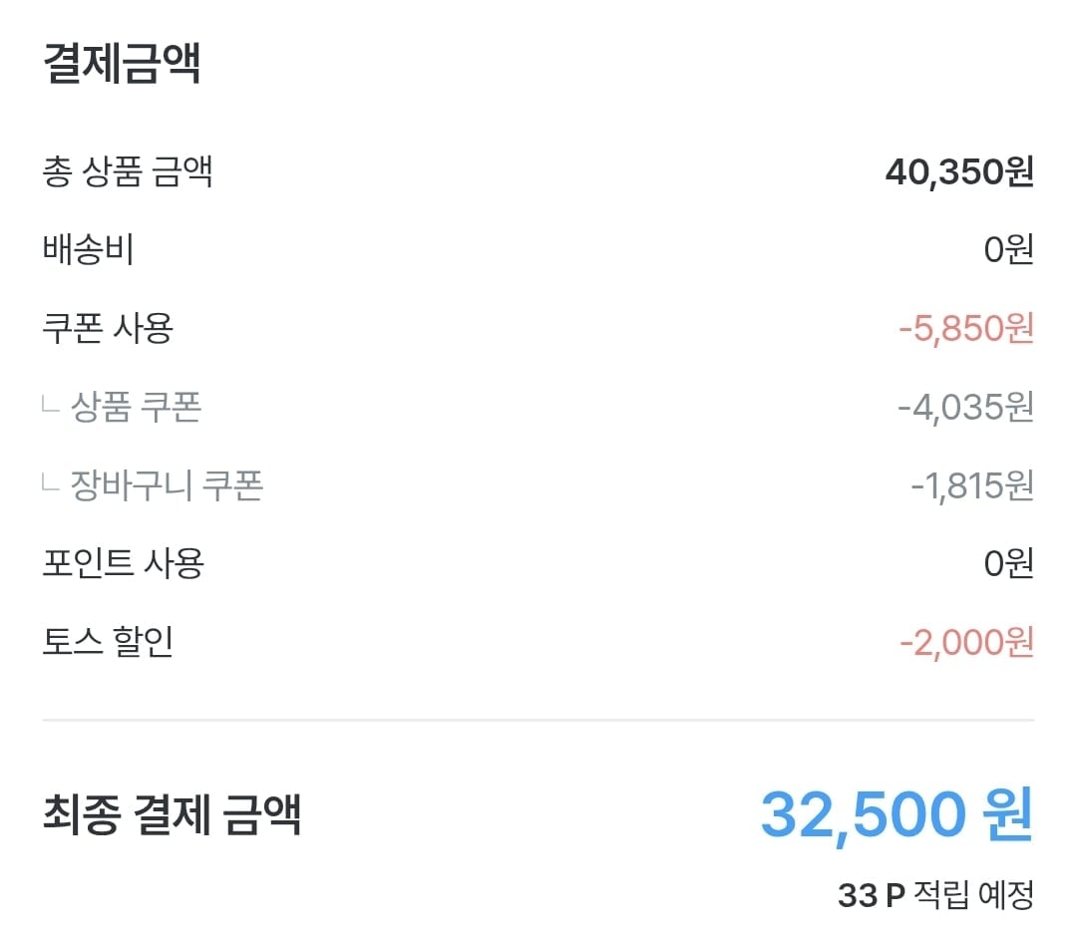
Task: Select the 장바구니 쿠폰 sub-item
Action: pyautogui.click(x=167, y=485)
